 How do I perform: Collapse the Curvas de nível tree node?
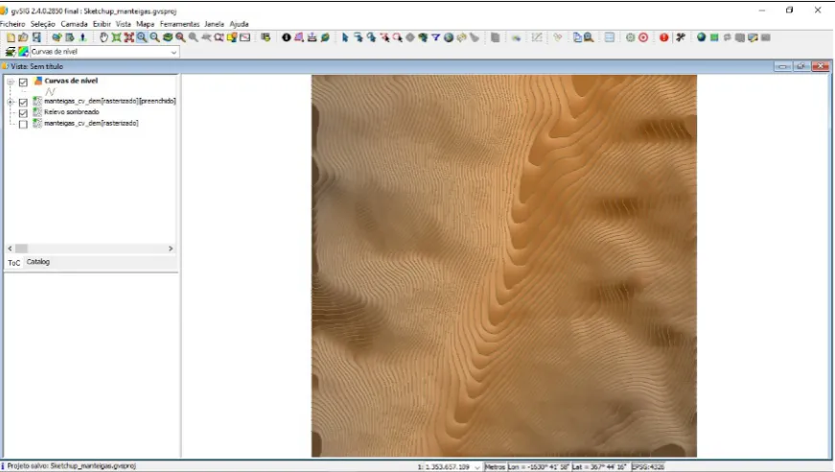coord(11,83)
